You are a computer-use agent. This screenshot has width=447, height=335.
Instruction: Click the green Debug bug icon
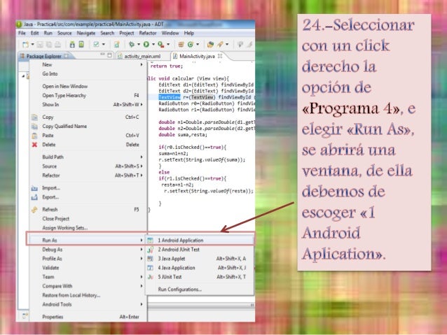tap(132, 44)
